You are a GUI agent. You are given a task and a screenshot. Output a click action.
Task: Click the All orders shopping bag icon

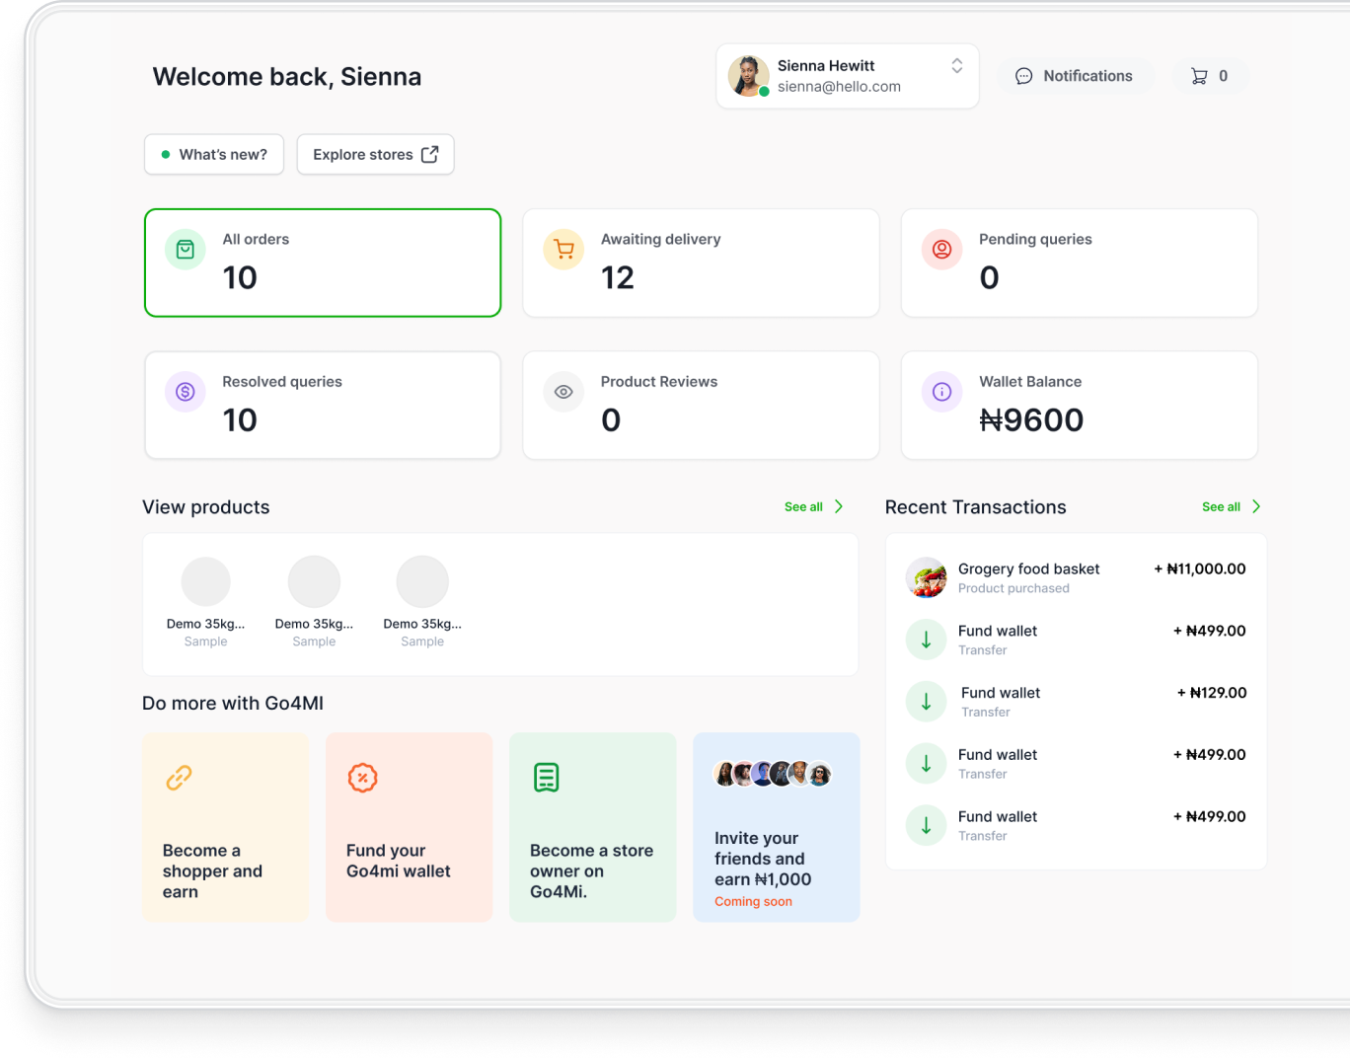pyautogui.click(x=186, y=250)
